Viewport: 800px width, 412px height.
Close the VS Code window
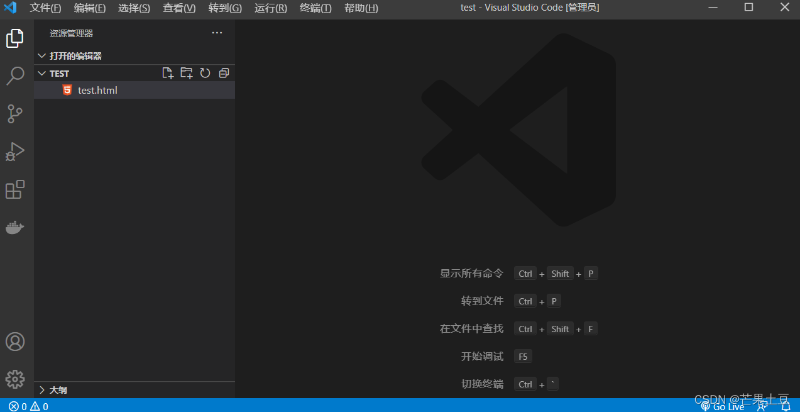coord(784,8)
